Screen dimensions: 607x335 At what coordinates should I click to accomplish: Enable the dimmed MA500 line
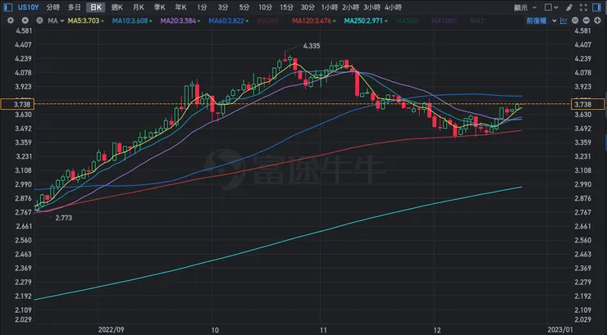407,20
